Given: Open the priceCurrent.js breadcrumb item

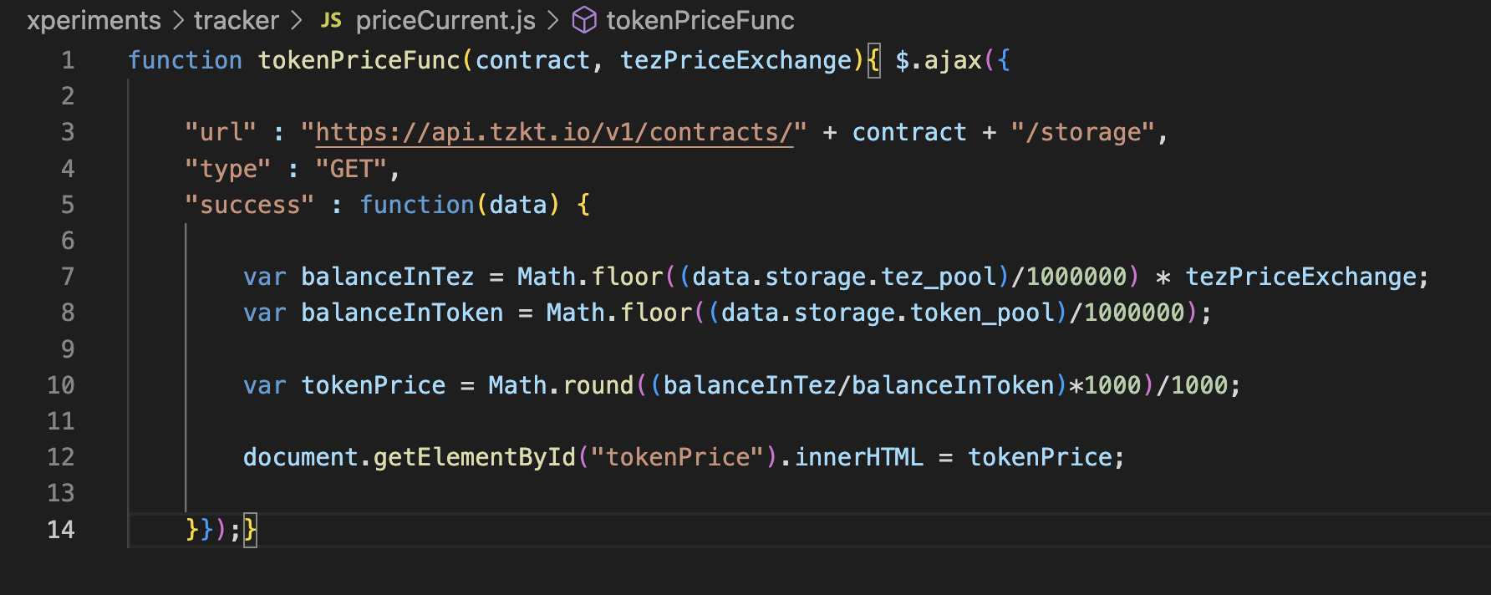Looking at the screenshot, I should [x=445, y=20].
